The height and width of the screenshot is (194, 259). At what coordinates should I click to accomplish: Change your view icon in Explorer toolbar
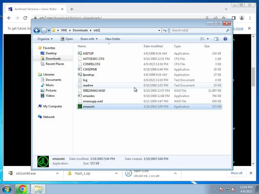point(202,39)
